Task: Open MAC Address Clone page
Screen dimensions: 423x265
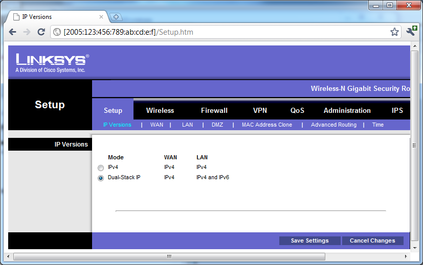Action: point(267,125)
